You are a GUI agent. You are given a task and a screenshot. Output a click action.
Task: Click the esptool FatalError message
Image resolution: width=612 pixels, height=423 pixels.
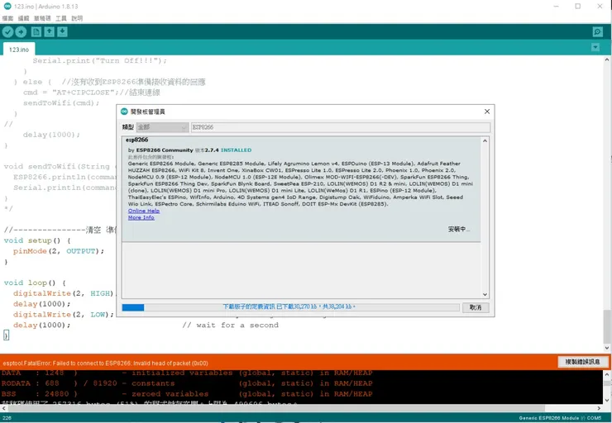pyautogui.click(x=105, y=364)
